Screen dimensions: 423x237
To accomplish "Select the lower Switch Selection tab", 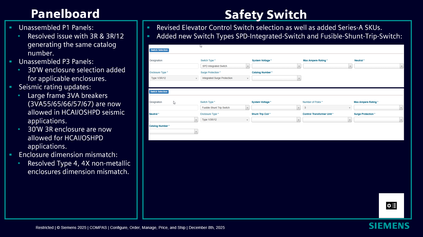I will pyautogui.click(x=159, y=92).
